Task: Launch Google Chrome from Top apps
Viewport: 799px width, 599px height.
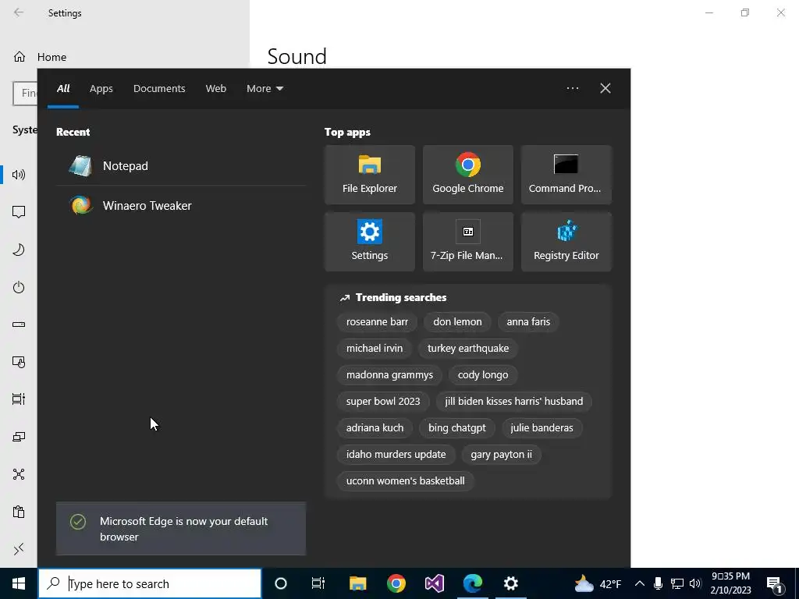Action: tap(468, 175)
